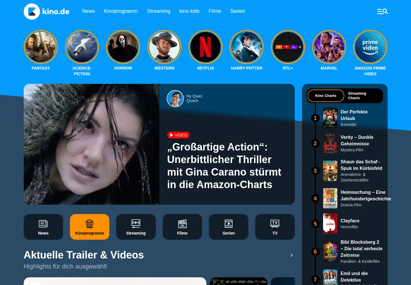Click the Clayface poster thumbnail

[330, 224]
